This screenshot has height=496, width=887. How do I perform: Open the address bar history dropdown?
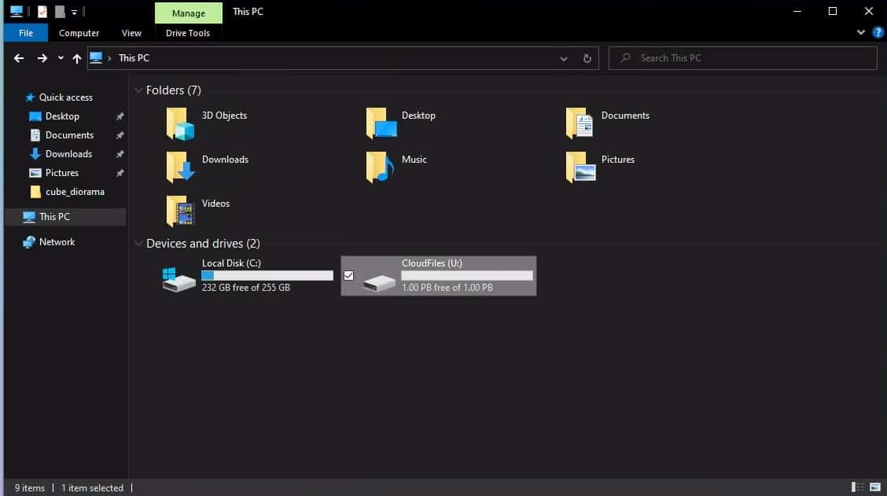tap(563, 58)
